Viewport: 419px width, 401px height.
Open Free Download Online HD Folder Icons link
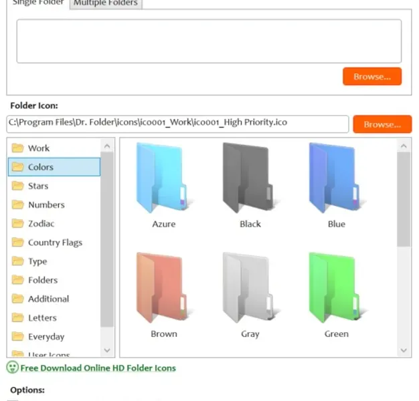98,368
